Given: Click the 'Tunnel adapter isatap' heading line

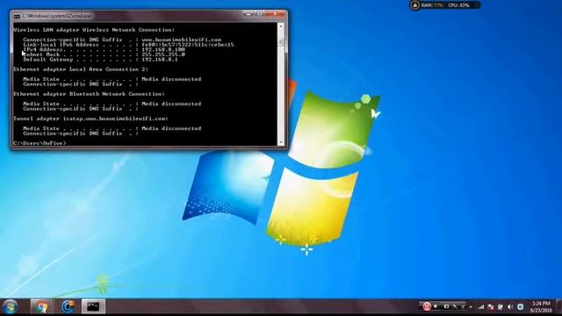Looking at the screenshot, I should [x=90, y=118].
